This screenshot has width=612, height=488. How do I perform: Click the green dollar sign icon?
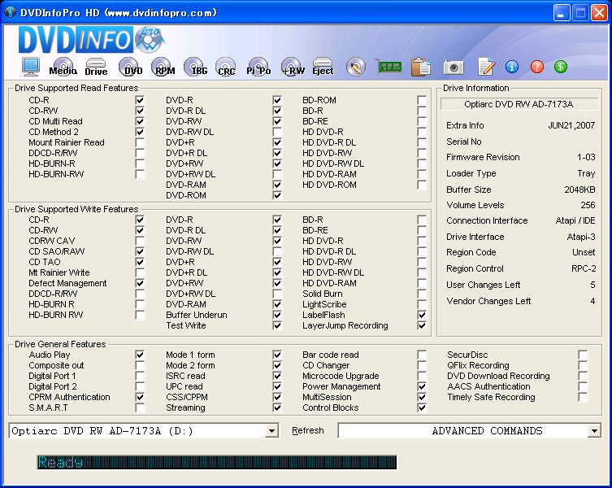coord(561,67)
